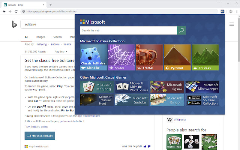Click the mahjong related search link
240x150 pixels.
point(42,44)
